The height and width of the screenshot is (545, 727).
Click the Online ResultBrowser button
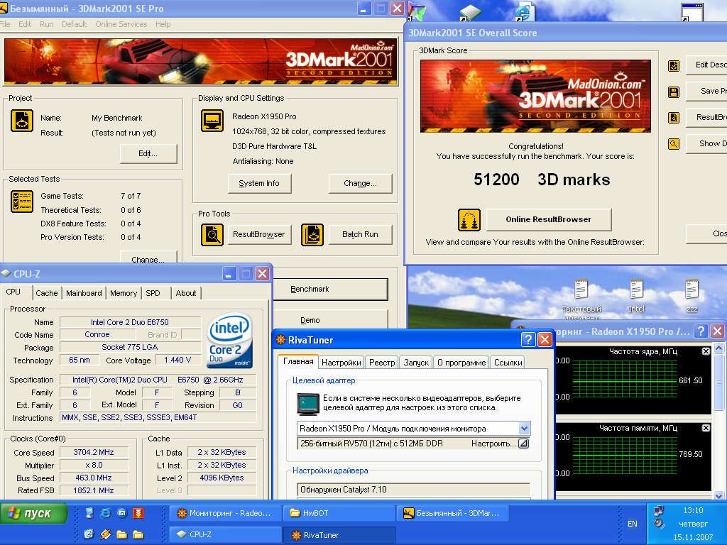549,220
